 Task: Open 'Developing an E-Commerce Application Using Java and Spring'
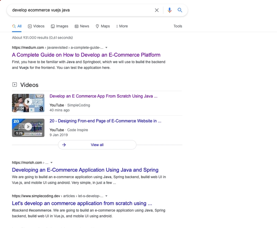pos(85,170)
